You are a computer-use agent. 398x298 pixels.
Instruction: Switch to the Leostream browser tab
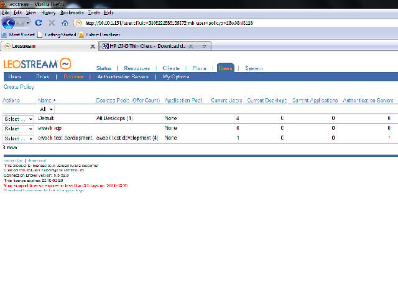[49, 46]
